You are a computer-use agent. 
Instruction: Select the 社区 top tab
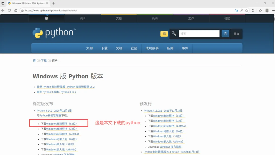(227, 18)
